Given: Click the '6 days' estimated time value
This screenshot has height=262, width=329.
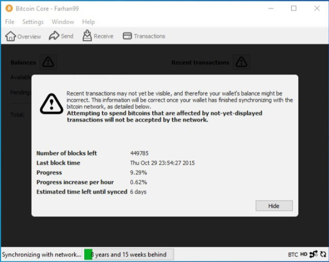Looking at the screenshot, I should (x=138, y=192).
